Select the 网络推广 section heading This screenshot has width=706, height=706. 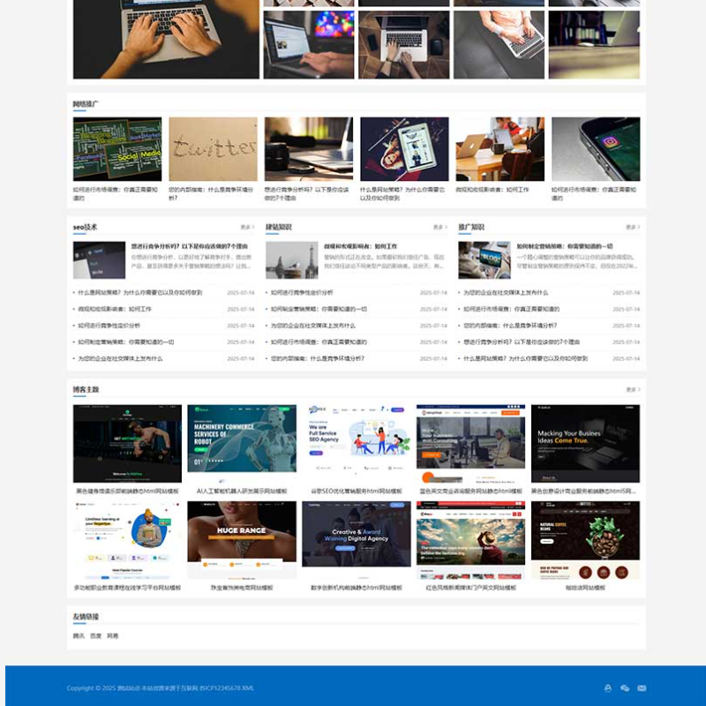pos(86,105)
